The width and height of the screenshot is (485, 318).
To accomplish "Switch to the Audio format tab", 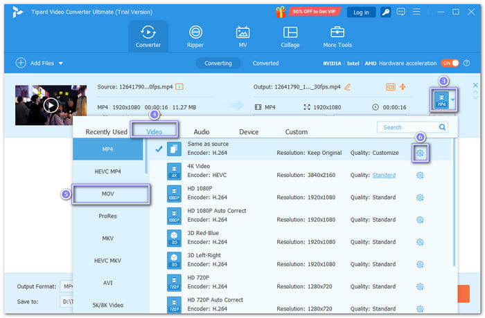I will (202, 131).
